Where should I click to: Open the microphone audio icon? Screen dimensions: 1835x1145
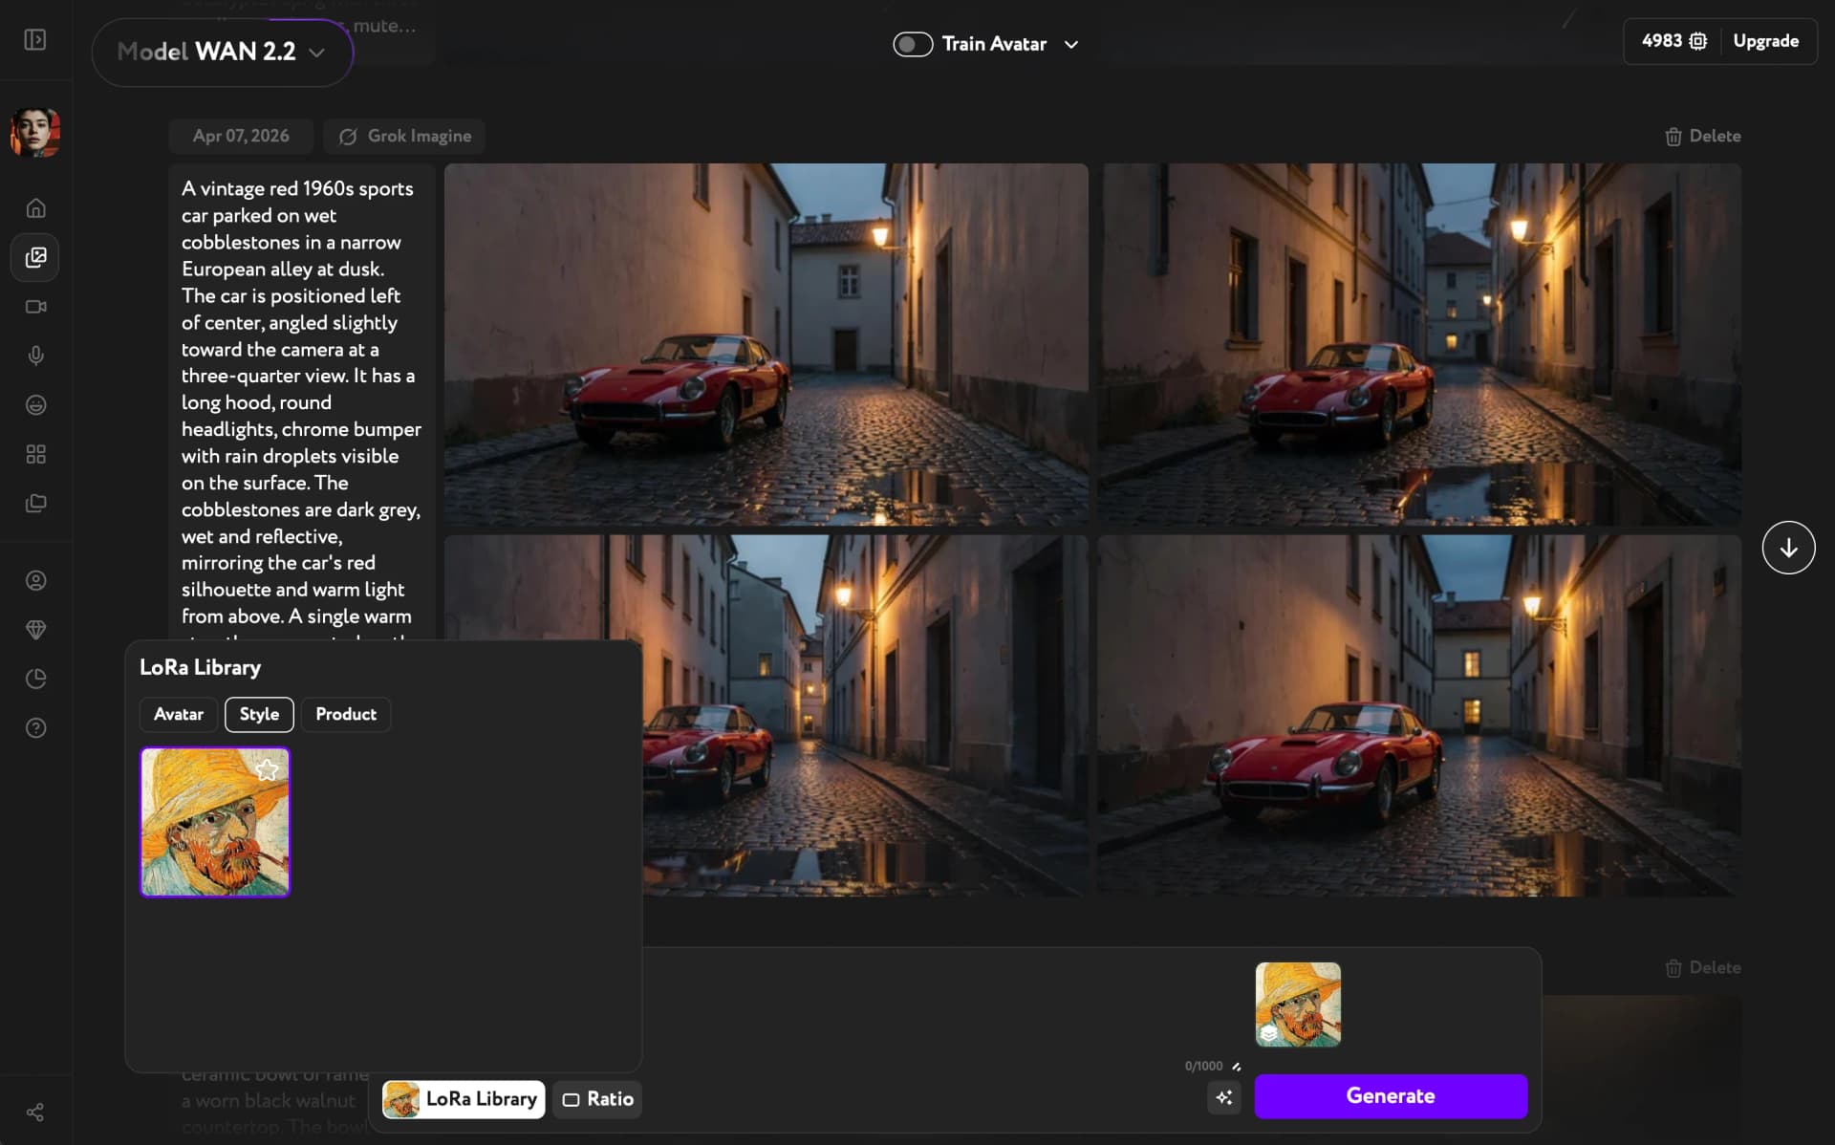point(35,356)
